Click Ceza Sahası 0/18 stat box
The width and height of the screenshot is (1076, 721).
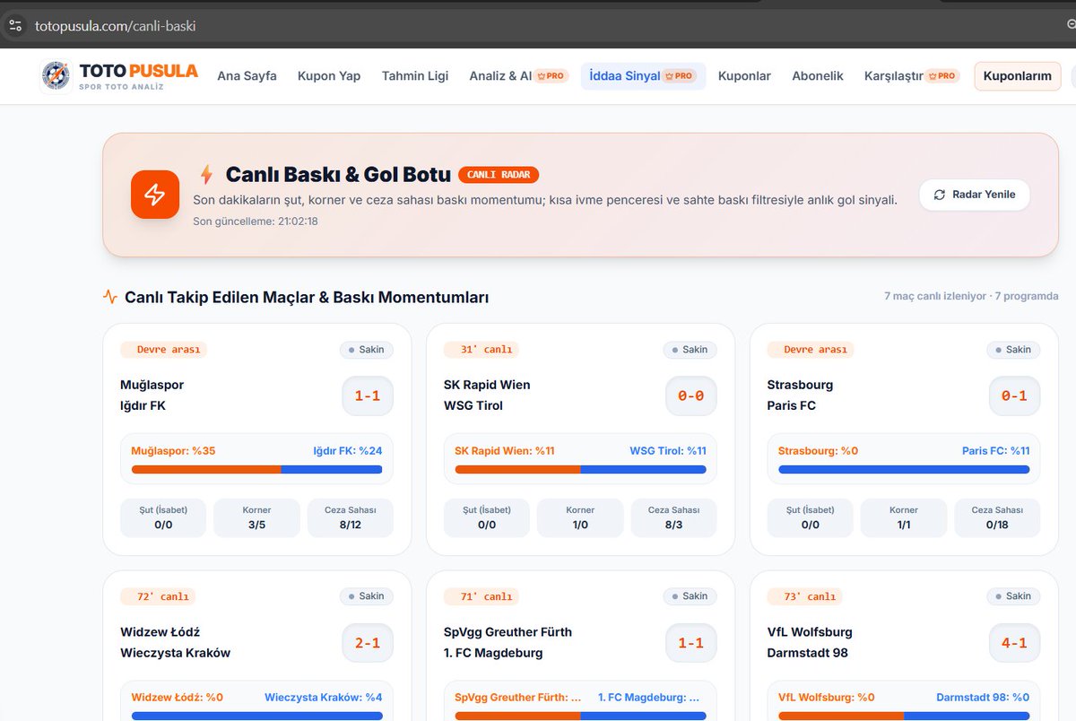tap(997, 517)
